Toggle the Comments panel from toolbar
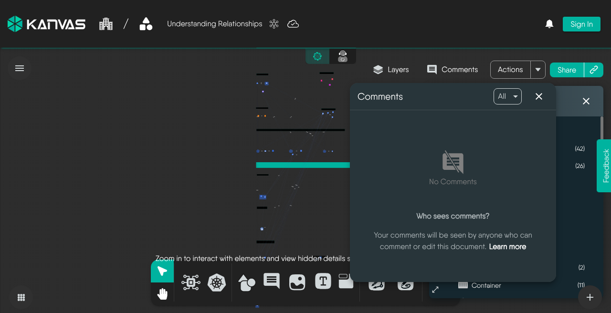 point(453,70)
